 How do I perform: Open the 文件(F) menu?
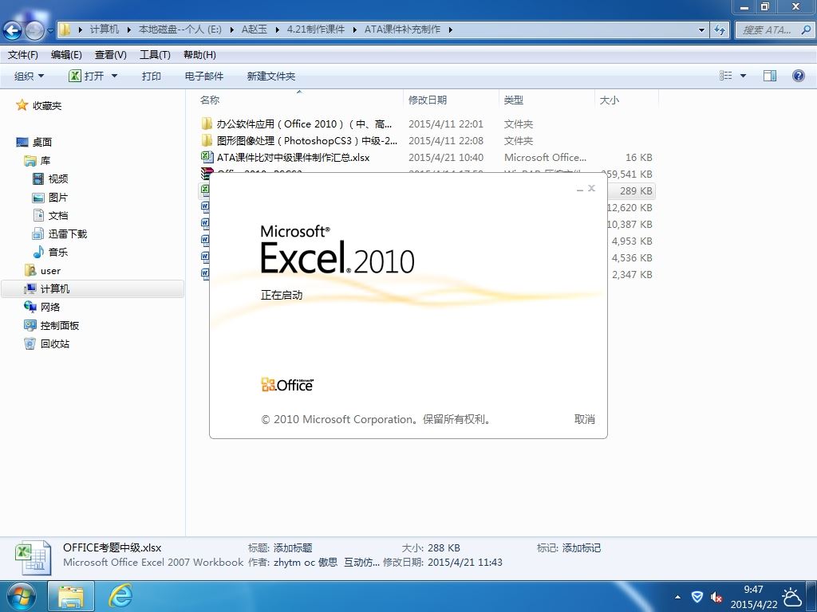(23, 55)
